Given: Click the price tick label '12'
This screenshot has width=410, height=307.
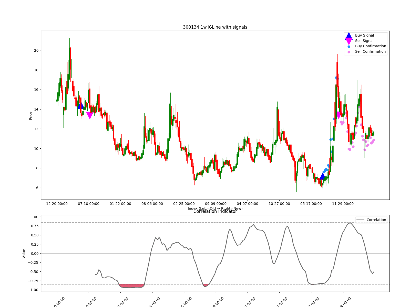Looking at the screenshot, I should (36, 129).
